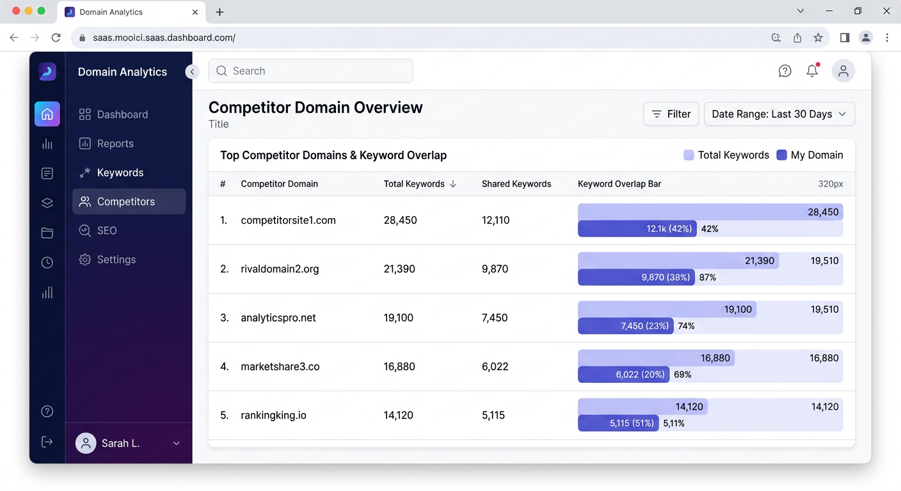Expand the Sarah L. account menu chevron
901x491 pixels.
pos(177,443)
